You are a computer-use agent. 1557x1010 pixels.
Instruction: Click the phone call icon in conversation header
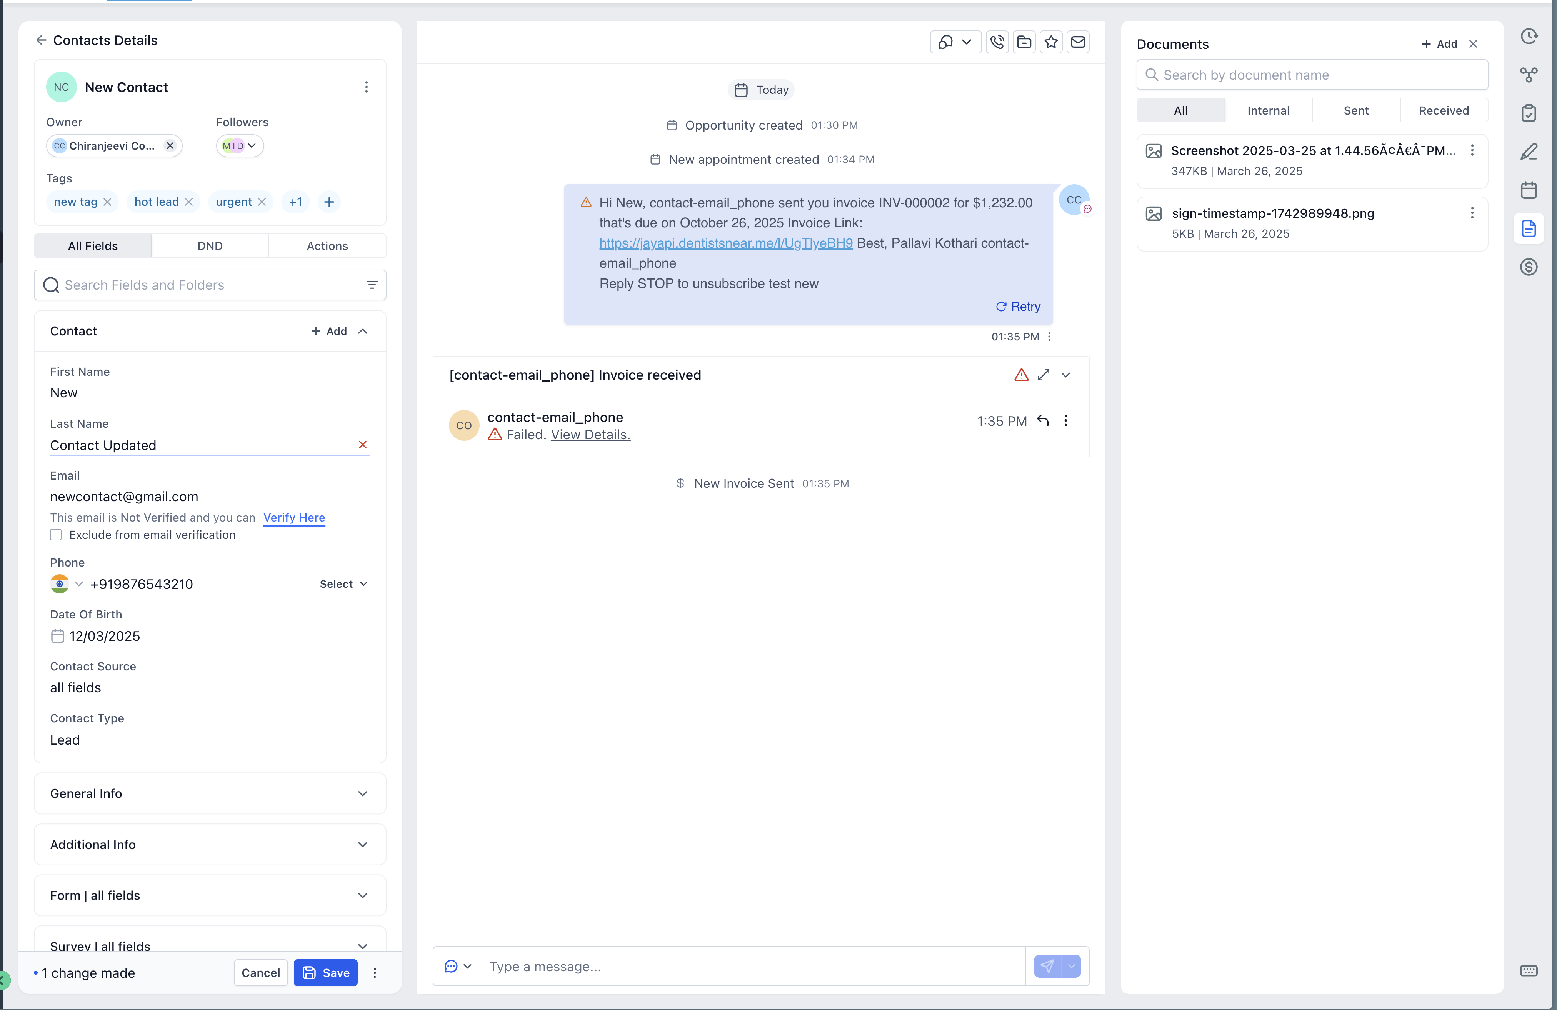click(x=996, y=43)
